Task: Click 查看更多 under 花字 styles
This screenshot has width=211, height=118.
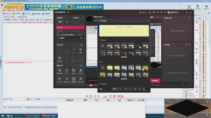Action: coord(124,79)
